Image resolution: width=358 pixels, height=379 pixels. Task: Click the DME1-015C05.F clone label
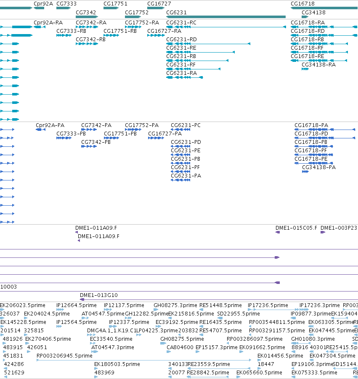[x=296, y=228]
